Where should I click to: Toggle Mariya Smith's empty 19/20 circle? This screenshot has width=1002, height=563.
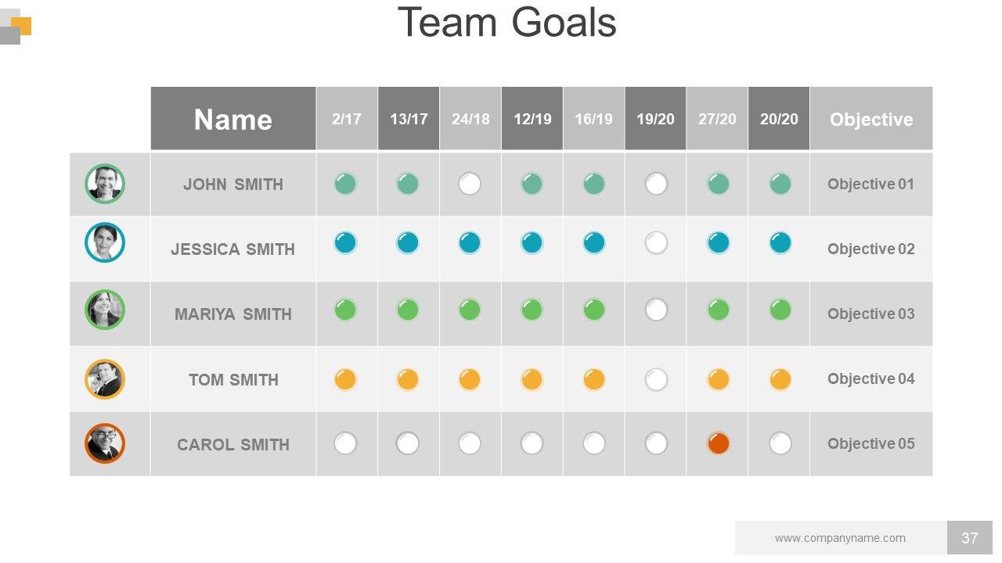(x=656, y=310)
